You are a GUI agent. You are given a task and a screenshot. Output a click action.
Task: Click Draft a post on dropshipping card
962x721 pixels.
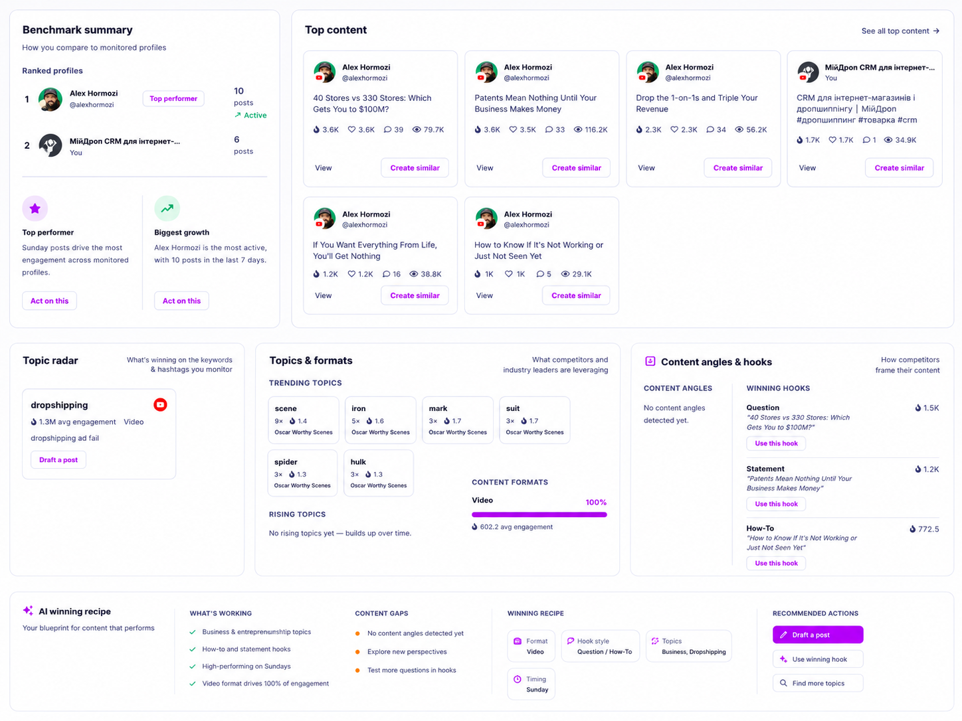[58, 459]
